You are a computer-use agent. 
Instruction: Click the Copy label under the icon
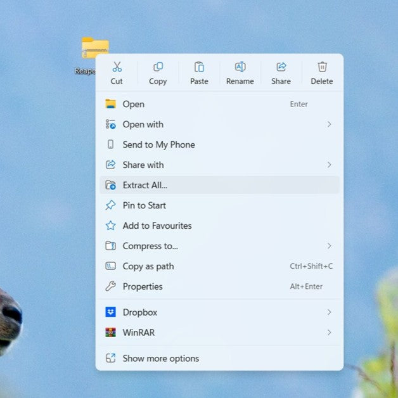point(158,82)
